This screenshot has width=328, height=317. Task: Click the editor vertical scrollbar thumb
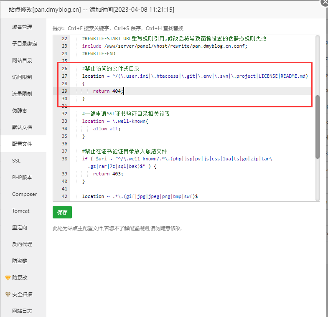(x=318, y=127)
